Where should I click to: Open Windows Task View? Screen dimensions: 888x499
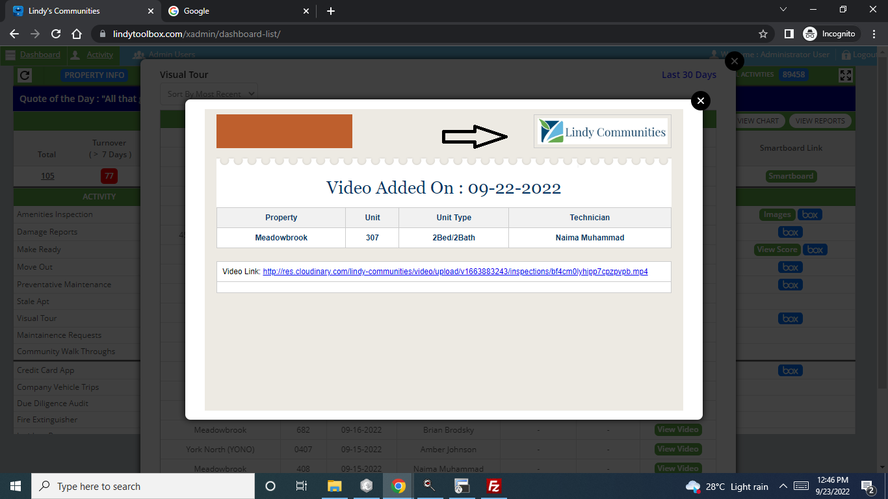(x=302, y=486)
